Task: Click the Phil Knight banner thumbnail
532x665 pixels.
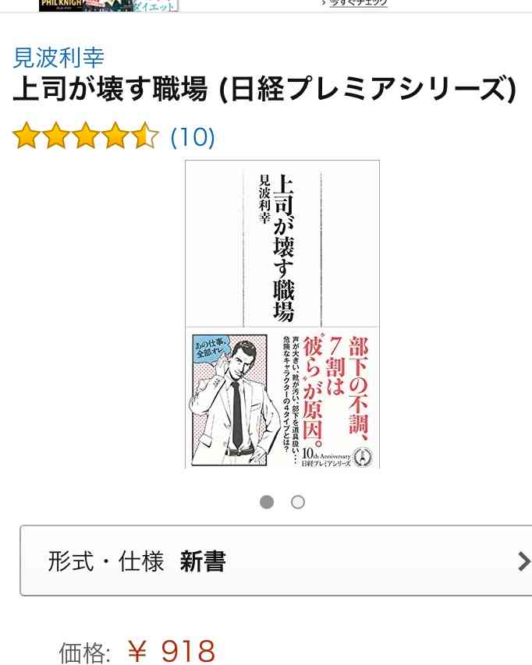Action: 62,5
